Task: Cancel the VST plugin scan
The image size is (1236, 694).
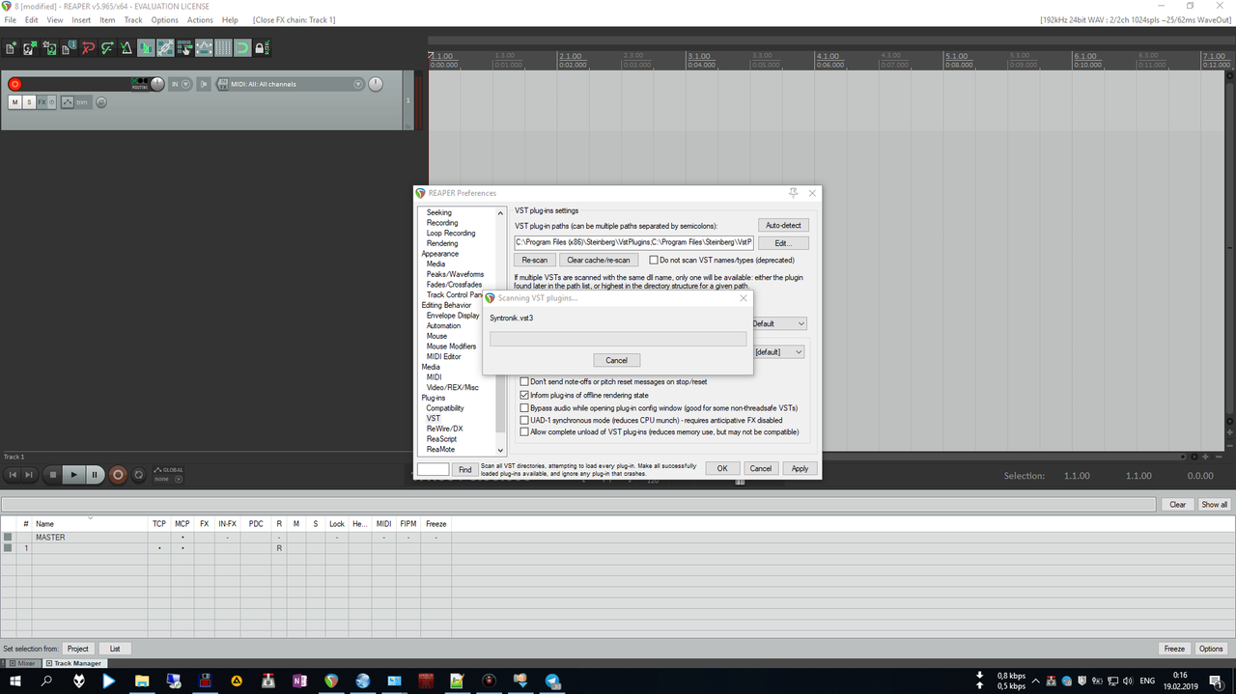Action: [616, 360]
